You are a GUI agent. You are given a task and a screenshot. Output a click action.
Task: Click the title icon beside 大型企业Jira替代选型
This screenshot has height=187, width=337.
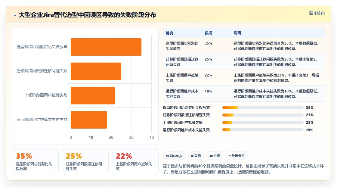(x=14, y=15)
